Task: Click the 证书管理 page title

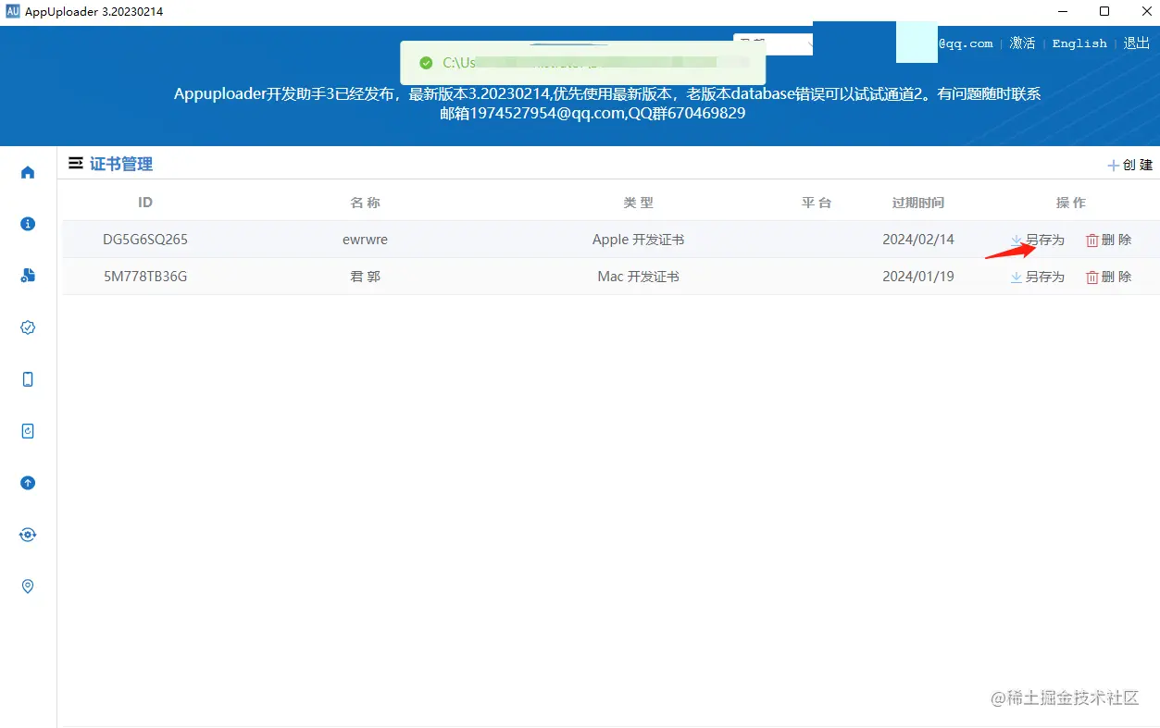Action: (121, 164)
